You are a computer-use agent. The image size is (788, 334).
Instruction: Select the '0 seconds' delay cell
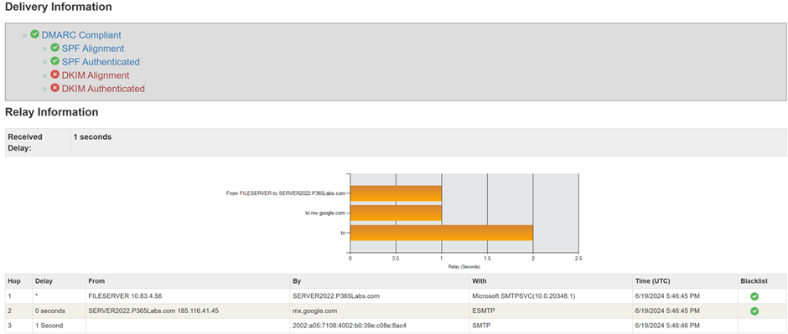(58, 311)
